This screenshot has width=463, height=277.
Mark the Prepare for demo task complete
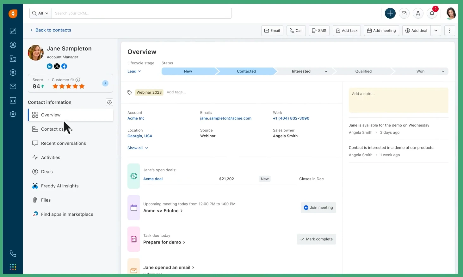pos(316,239)
